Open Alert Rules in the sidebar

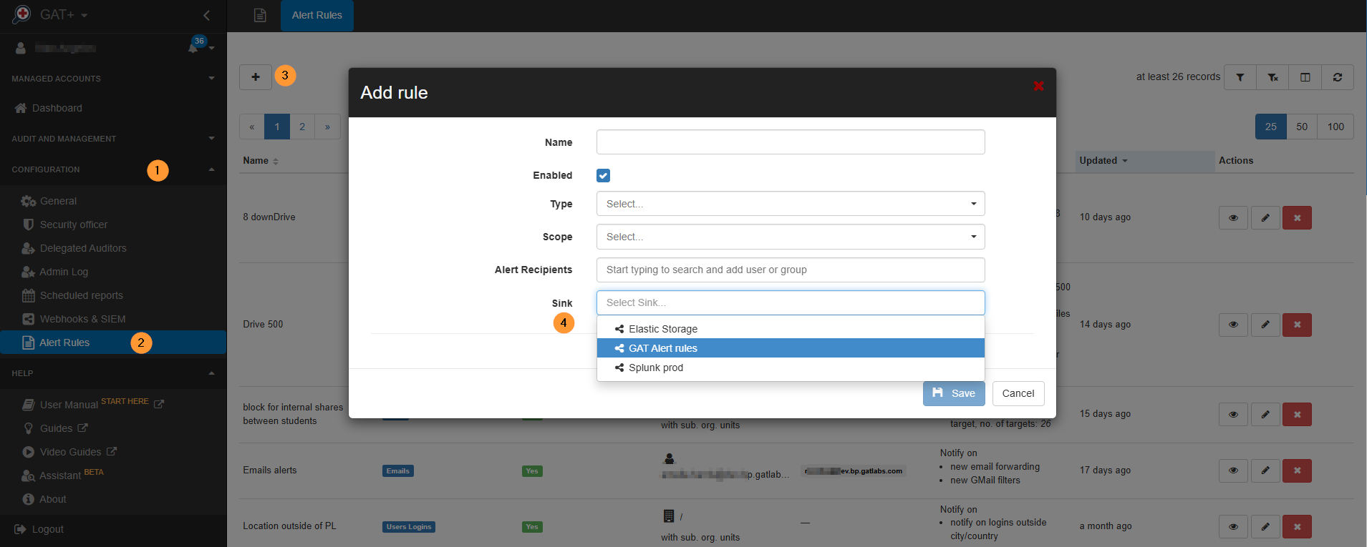pos(113,343)
